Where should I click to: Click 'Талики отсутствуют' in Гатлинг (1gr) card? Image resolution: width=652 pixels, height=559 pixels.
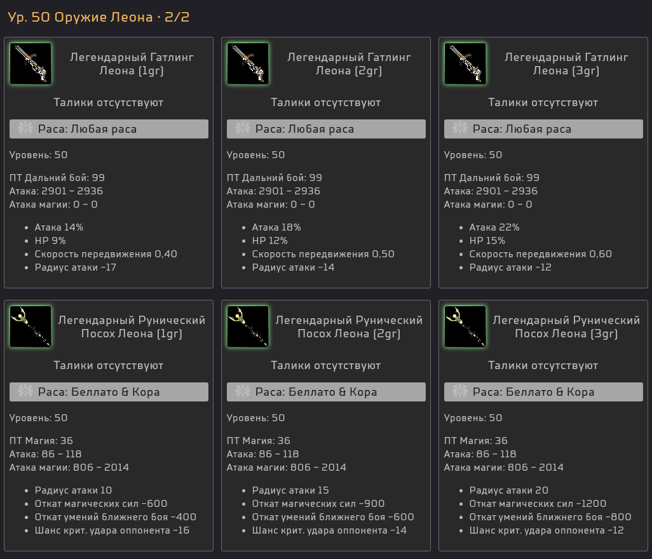coord(109,102)
